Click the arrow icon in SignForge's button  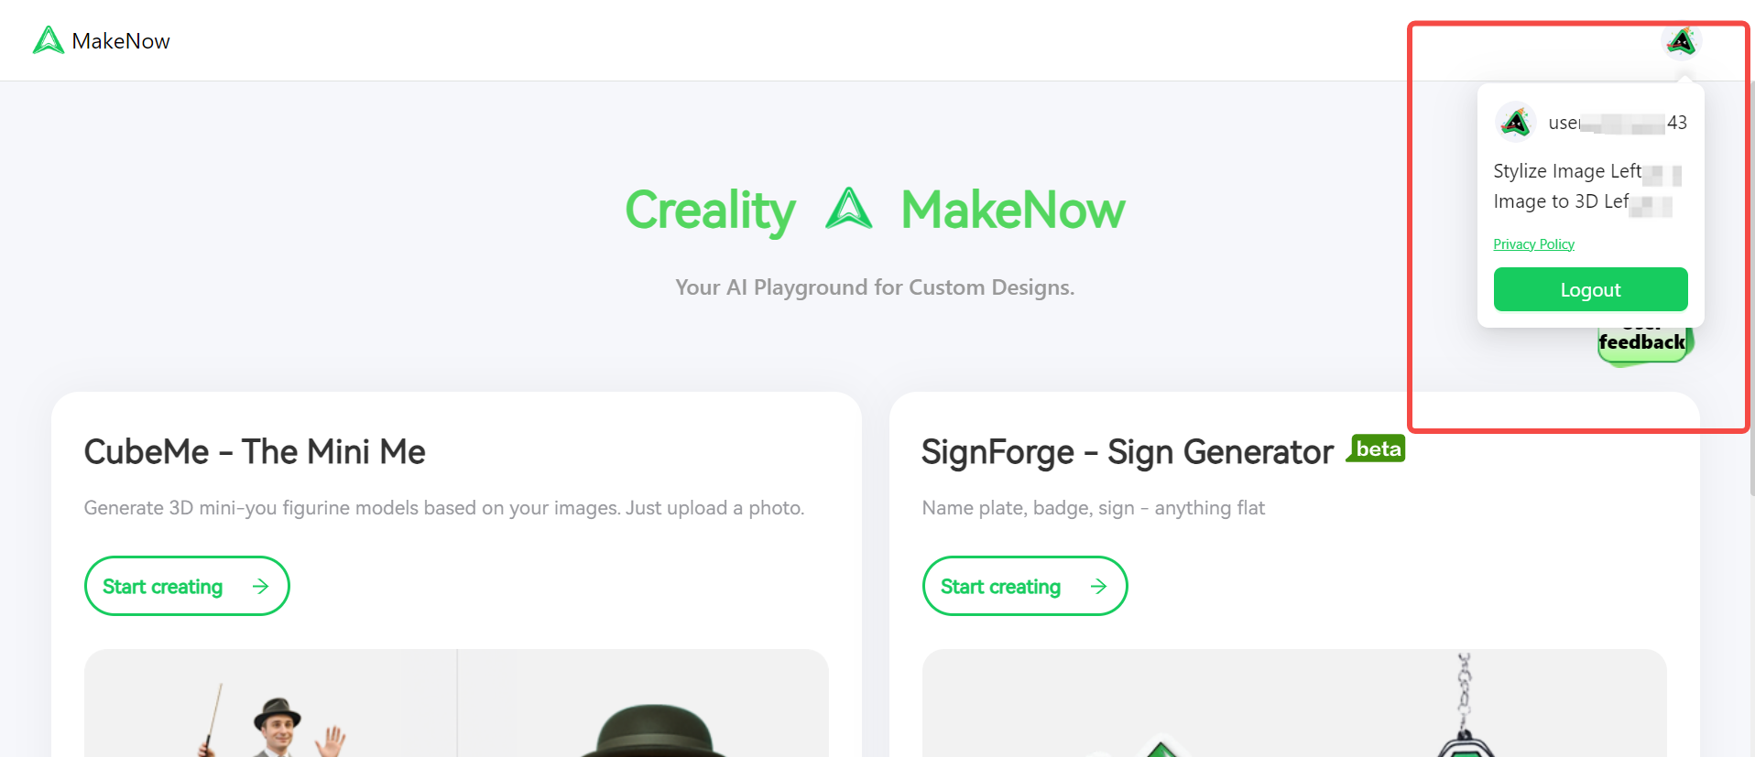(x=1099, y=586)
